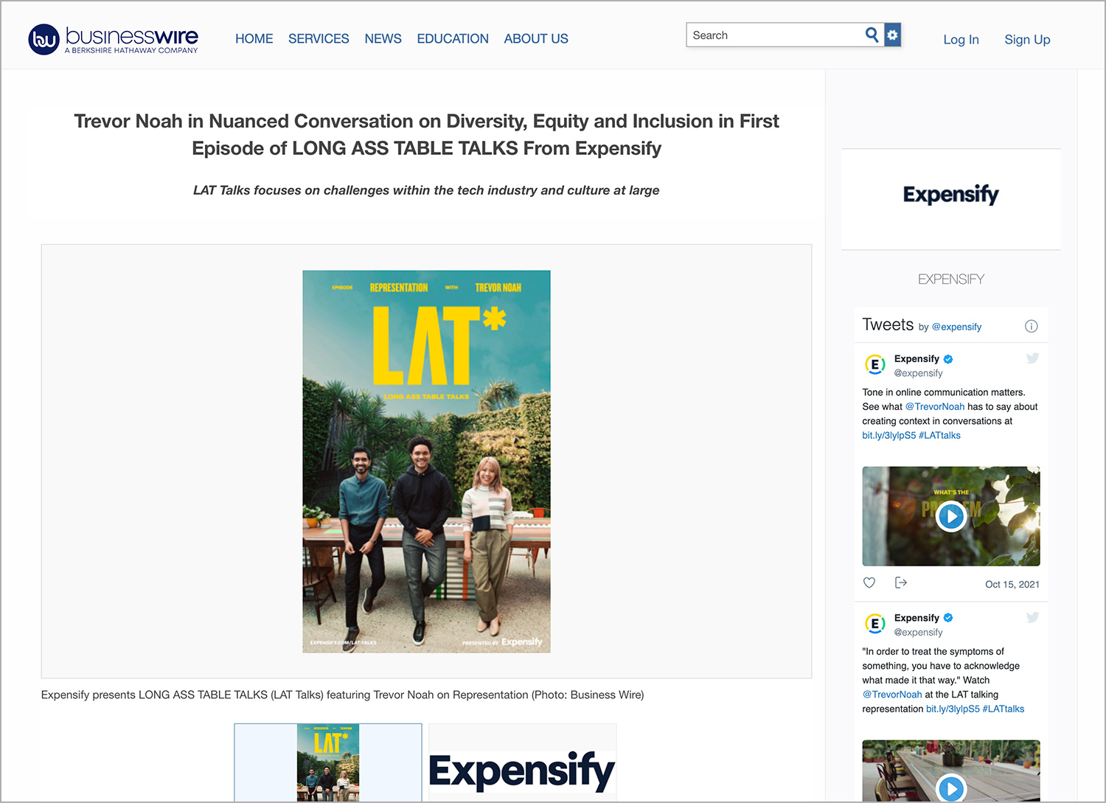Open advanced search gear icon
This screenshot has height=803, width=1106.
(x=893, y=35)
